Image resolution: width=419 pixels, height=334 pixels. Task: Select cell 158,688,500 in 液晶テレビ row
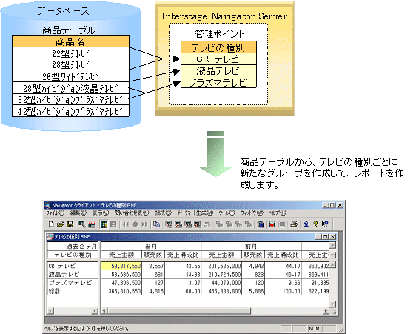121,274
